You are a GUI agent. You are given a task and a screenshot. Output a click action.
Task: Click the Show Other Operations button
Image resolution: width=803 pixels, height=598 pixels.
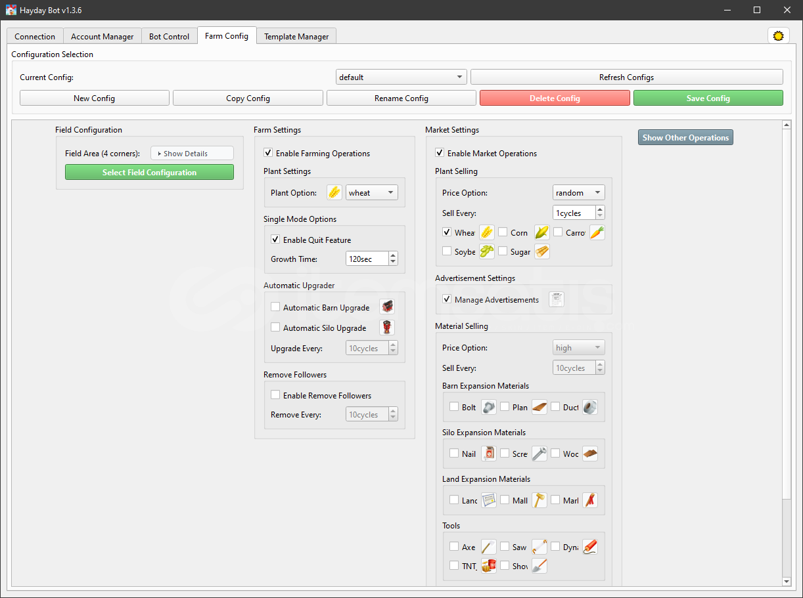pos(685,138)
